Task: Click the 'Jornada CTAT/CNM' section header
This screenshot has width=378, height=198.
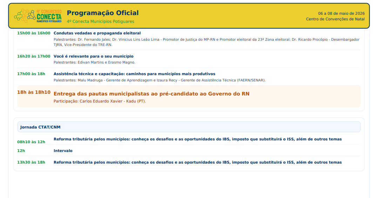Action: pyautogui.click(x=189, y=127)
